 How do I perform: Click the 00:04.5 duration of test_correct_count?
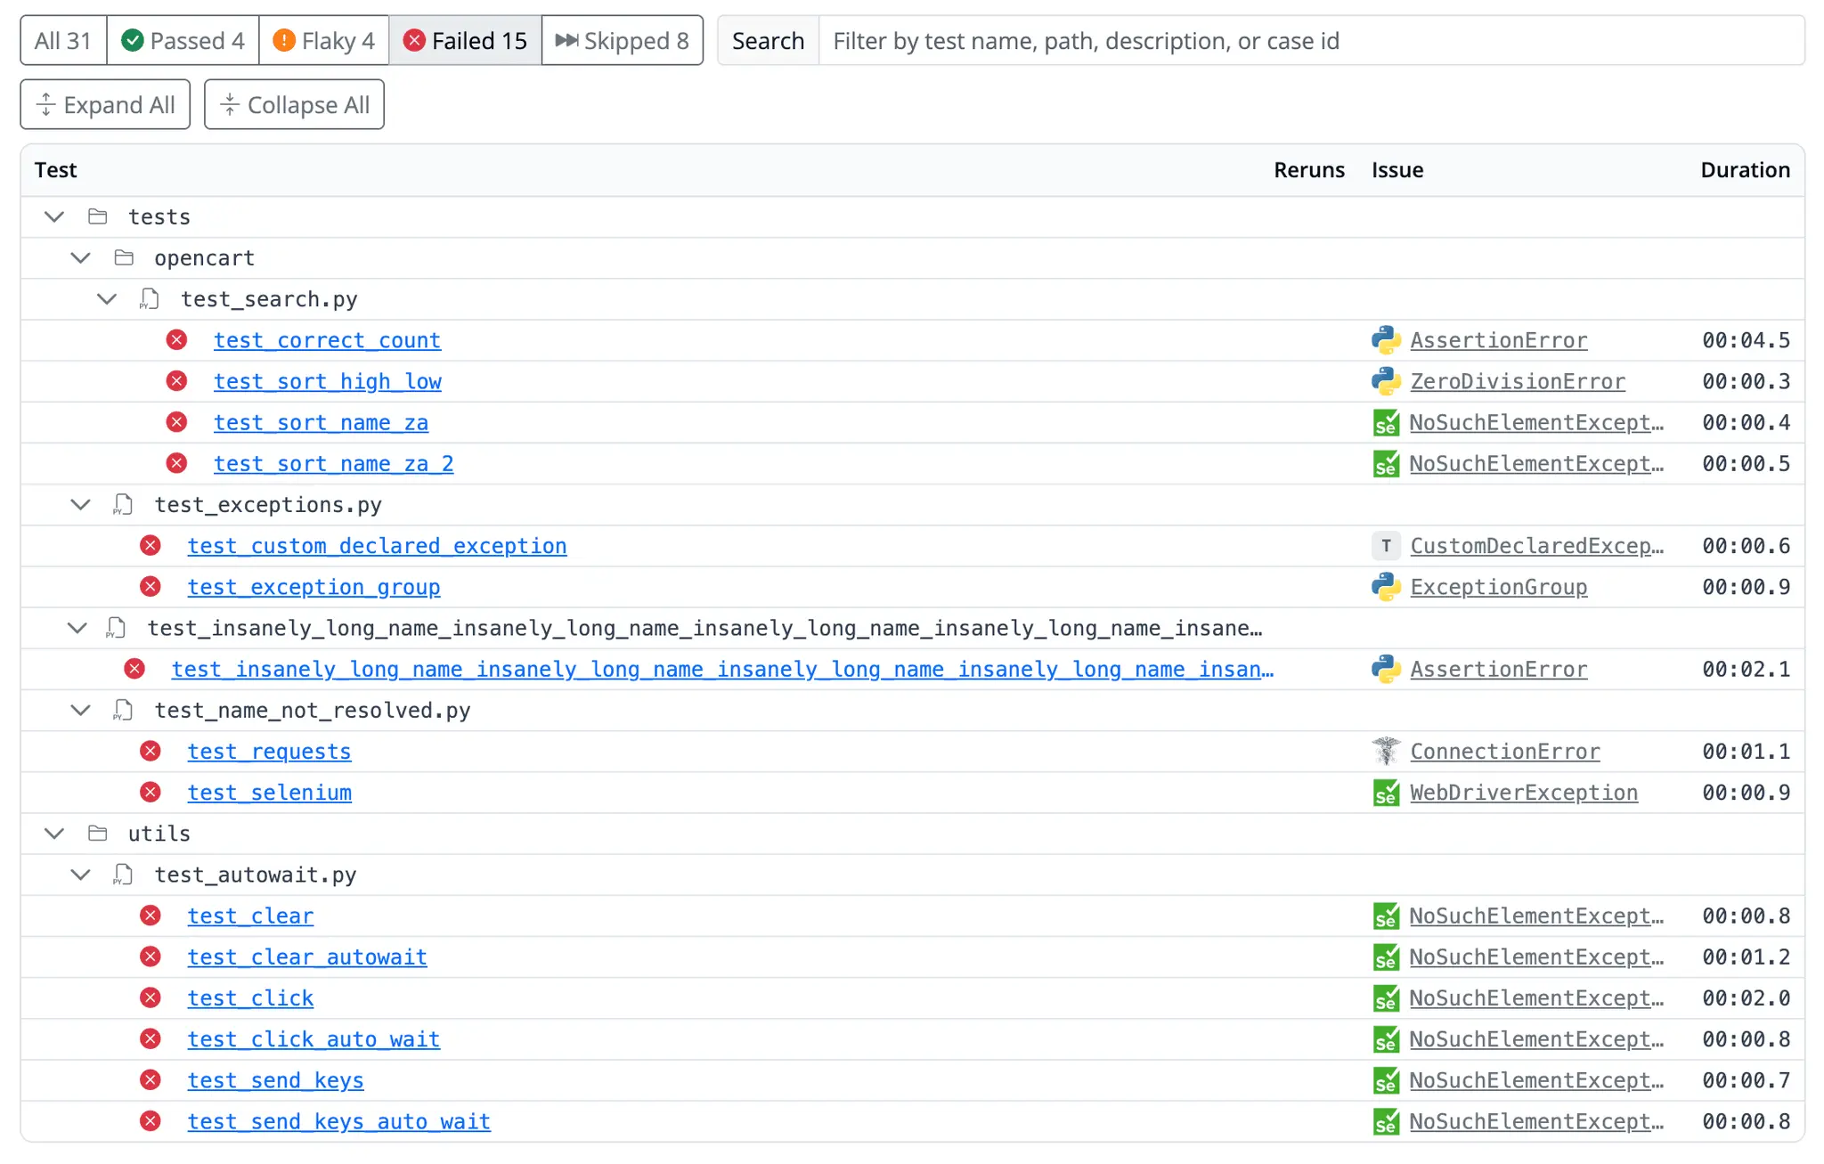coord(1746,340)
